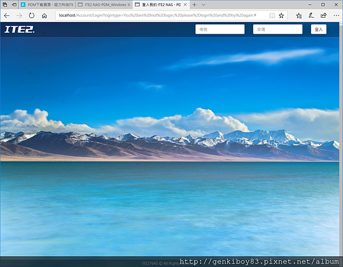Viewport: 343px width, 267px height.
Task: Switch to ITE2 NAS-PDM_Windows tab
Action: coord(104,5)
